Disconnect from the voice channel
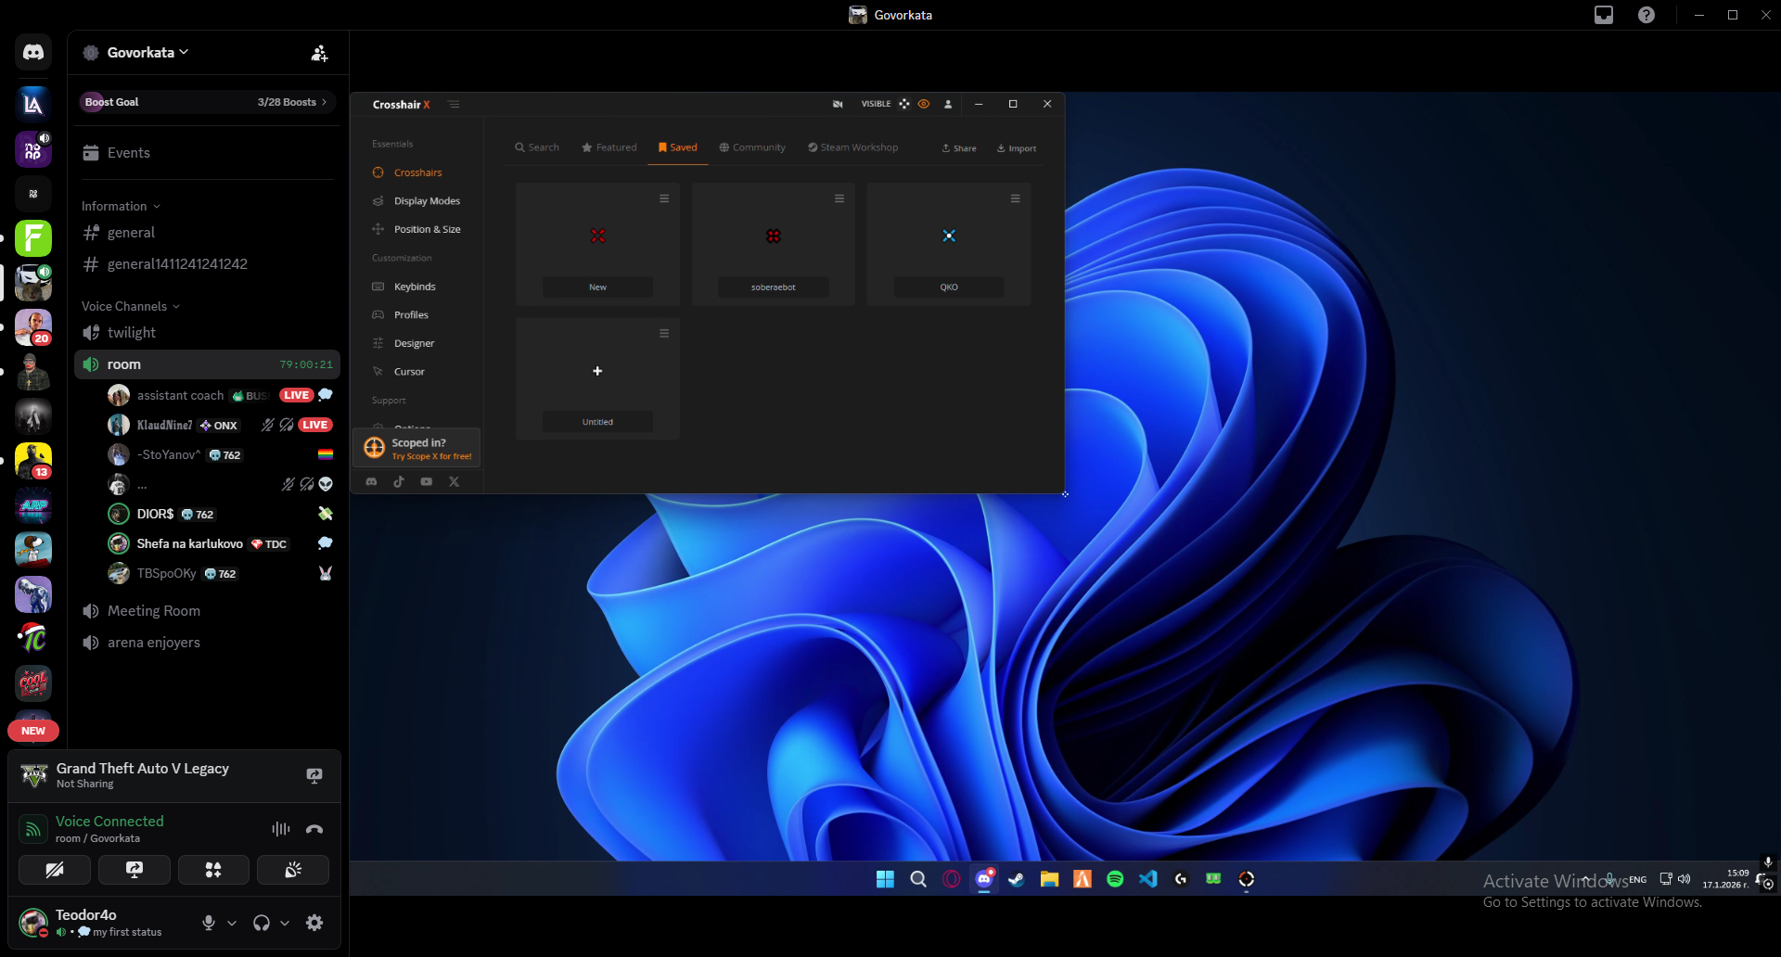The height and width of the screenshot is (957, 1781). point(314,829)
